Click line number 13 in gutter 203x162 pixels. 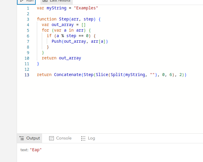(x=27, y=75)
